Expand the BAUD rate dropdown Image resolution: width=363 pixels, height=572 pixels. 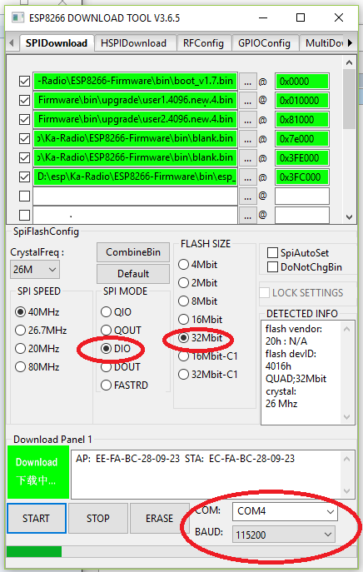click(284, 535)
